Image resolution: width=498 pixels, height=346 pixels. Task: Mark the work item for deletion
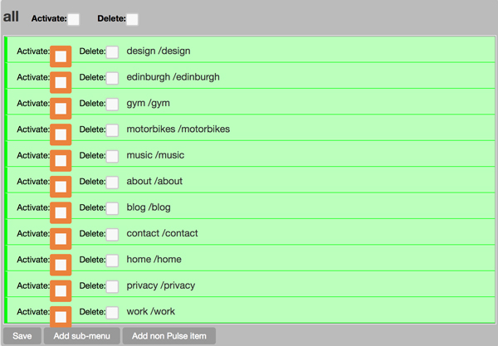tap(112, 312)
